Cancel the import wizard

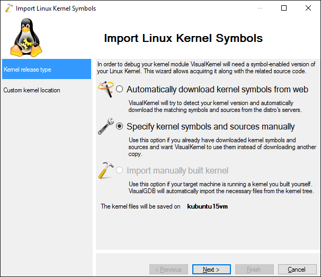(x=297, y=269)
